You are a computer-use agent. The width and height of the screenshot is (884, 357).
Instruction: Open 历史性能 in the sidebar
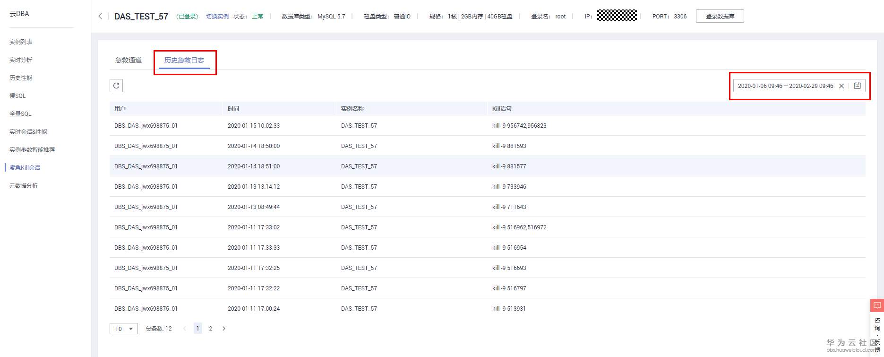coord(21,78)
